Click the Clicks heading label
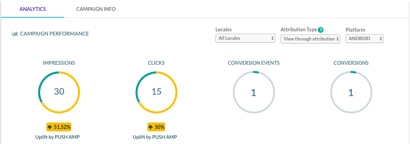This screenshot has width=410, height=144. coord(156,63)
